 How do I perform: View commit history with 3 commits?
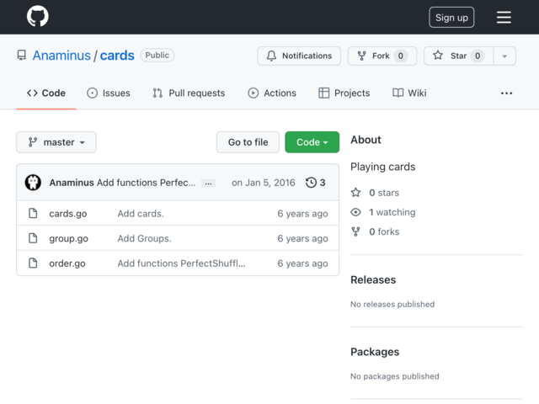315,183
